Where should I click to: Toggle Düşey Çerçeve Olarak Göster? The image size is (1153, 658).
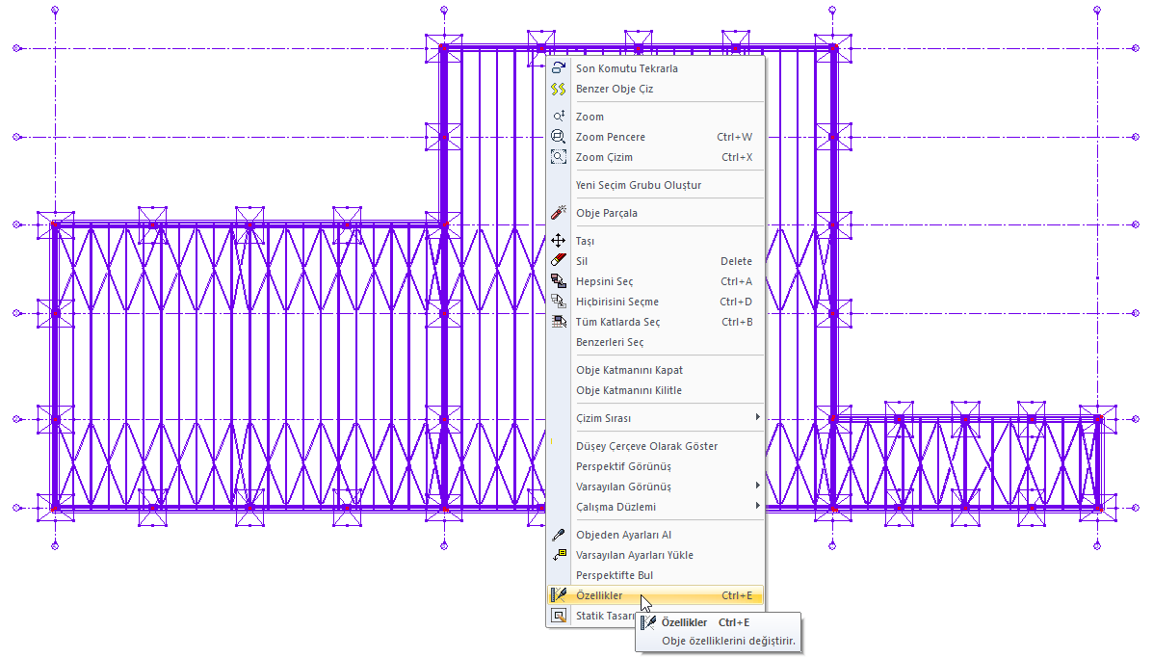point(645,446)
